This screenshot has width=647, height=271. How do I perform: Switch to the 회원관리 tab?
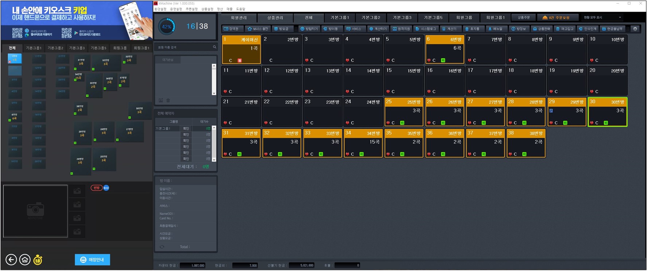[x=239, y=17]
